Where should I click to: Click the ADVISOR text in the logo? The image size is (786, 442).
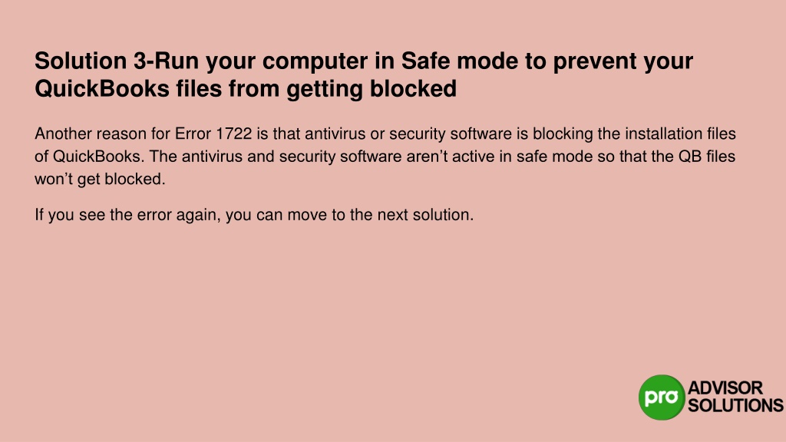click(725, 388)
